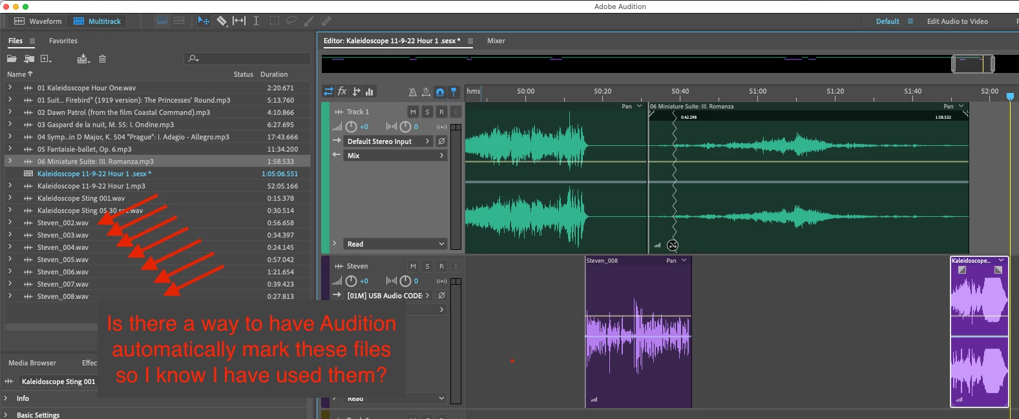The height and width of the screenshot is (419, 1019).
Task: Mute Track 1
Action: pos(413,112)
